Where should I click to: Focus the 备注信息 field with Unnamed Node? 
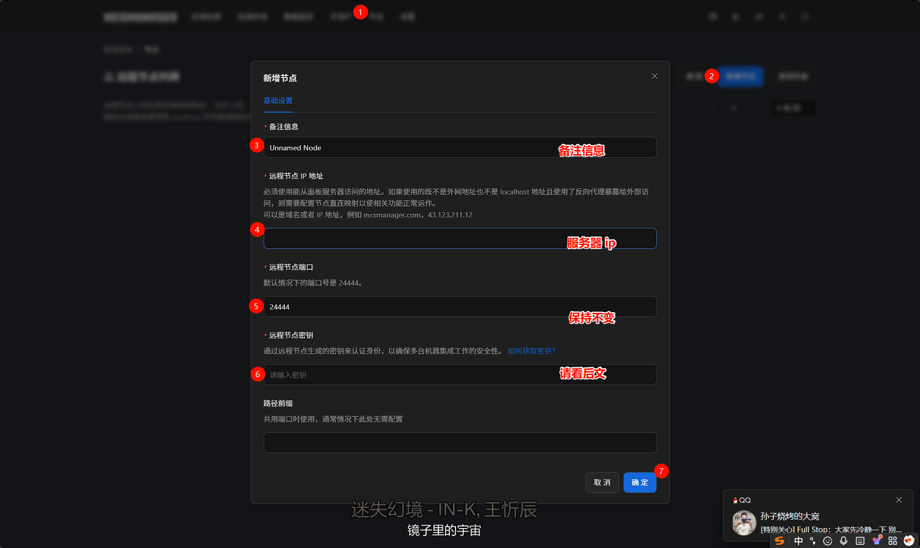pyautogui.click(x=460, y=147)
